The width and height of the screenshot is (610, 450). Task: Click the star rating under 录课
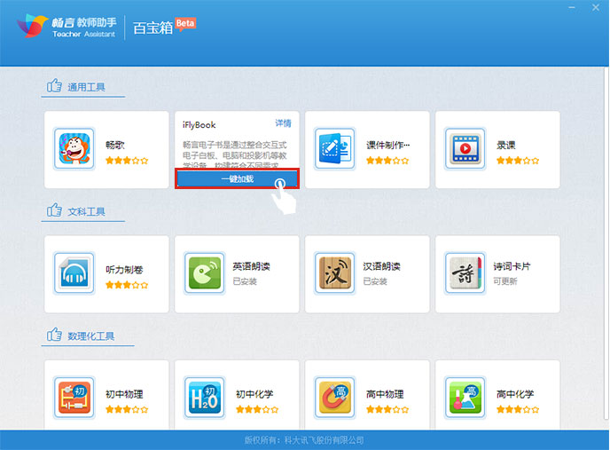pyautogui.click(x=518, y=161)
